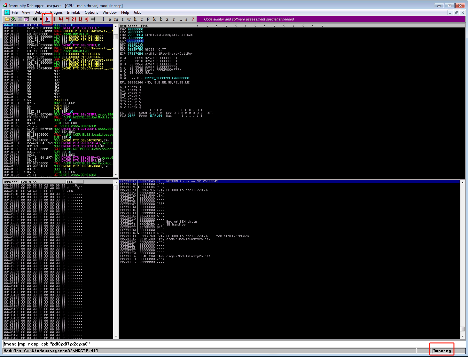
Task: Click Execute till return icon
Action: coord(86,19)
